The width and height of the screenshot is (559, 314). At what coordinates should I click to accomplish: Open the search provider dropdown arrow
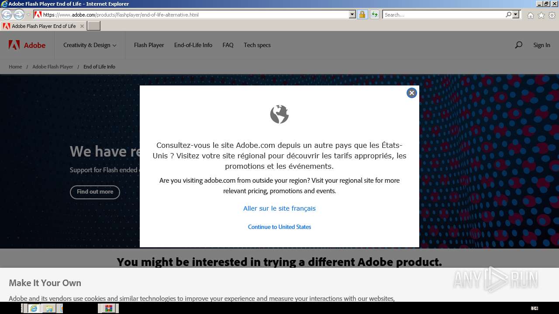[x=516, y=14]
